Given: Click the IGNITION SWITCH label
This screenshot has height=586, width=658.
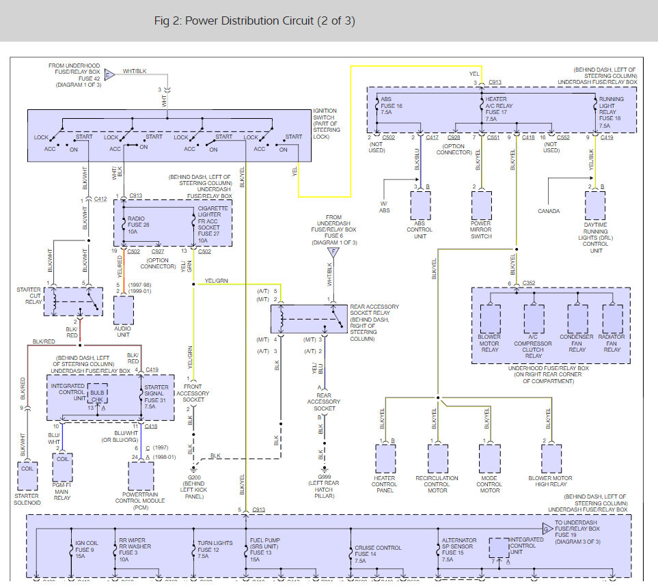Looking at the screenshot, I should (x=327, y=124).
